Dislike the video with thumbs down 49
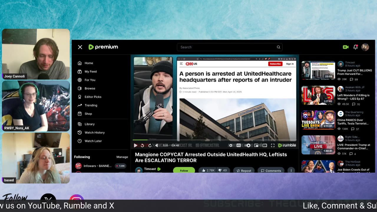Viewport: 377px width, 212px height. [x=223, y=170]
